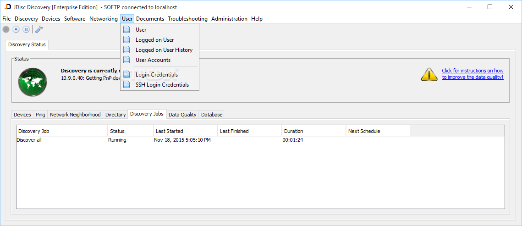Viewport: 522px width, 226px height.
Task: Click document icon beside User Accounts
Action: point(126,60)
